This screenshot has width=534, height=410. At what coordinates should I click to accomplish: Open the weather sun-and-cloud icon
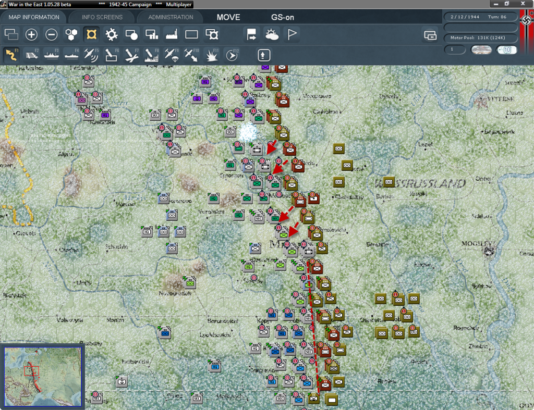coord(272,34)
